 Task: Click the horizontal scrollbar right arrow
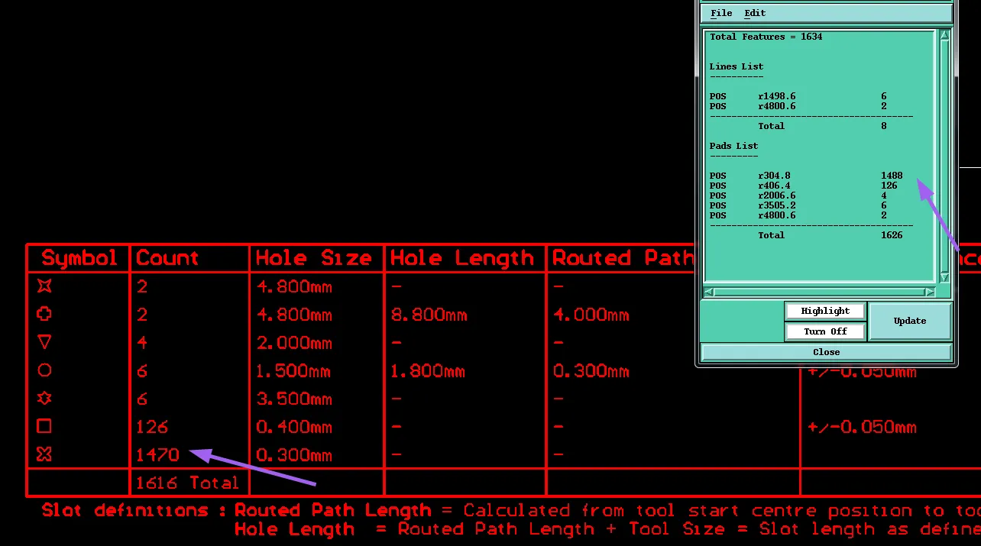[929, 292]
